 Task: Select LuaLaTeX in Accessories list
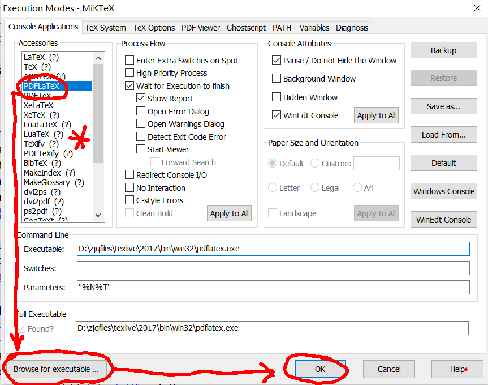click(x=57, y=125)
